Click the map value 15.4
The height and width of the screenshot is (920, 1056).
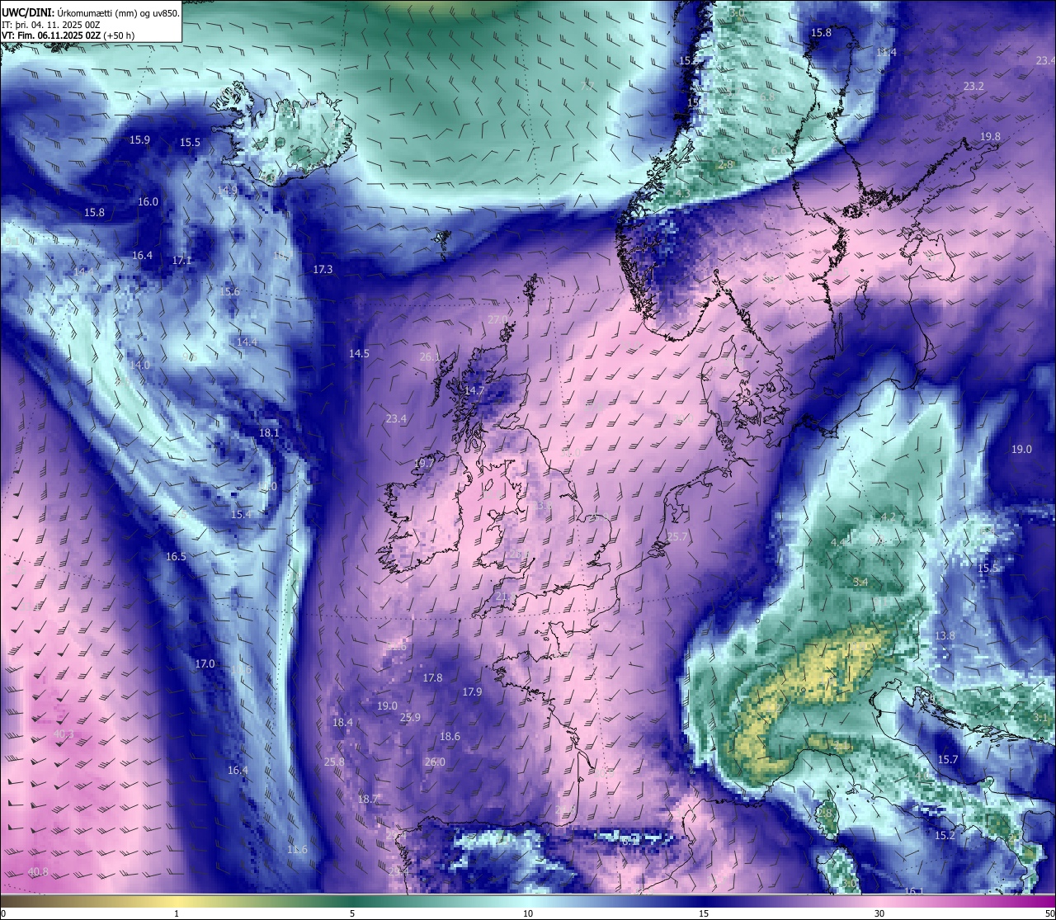(241, 514)
